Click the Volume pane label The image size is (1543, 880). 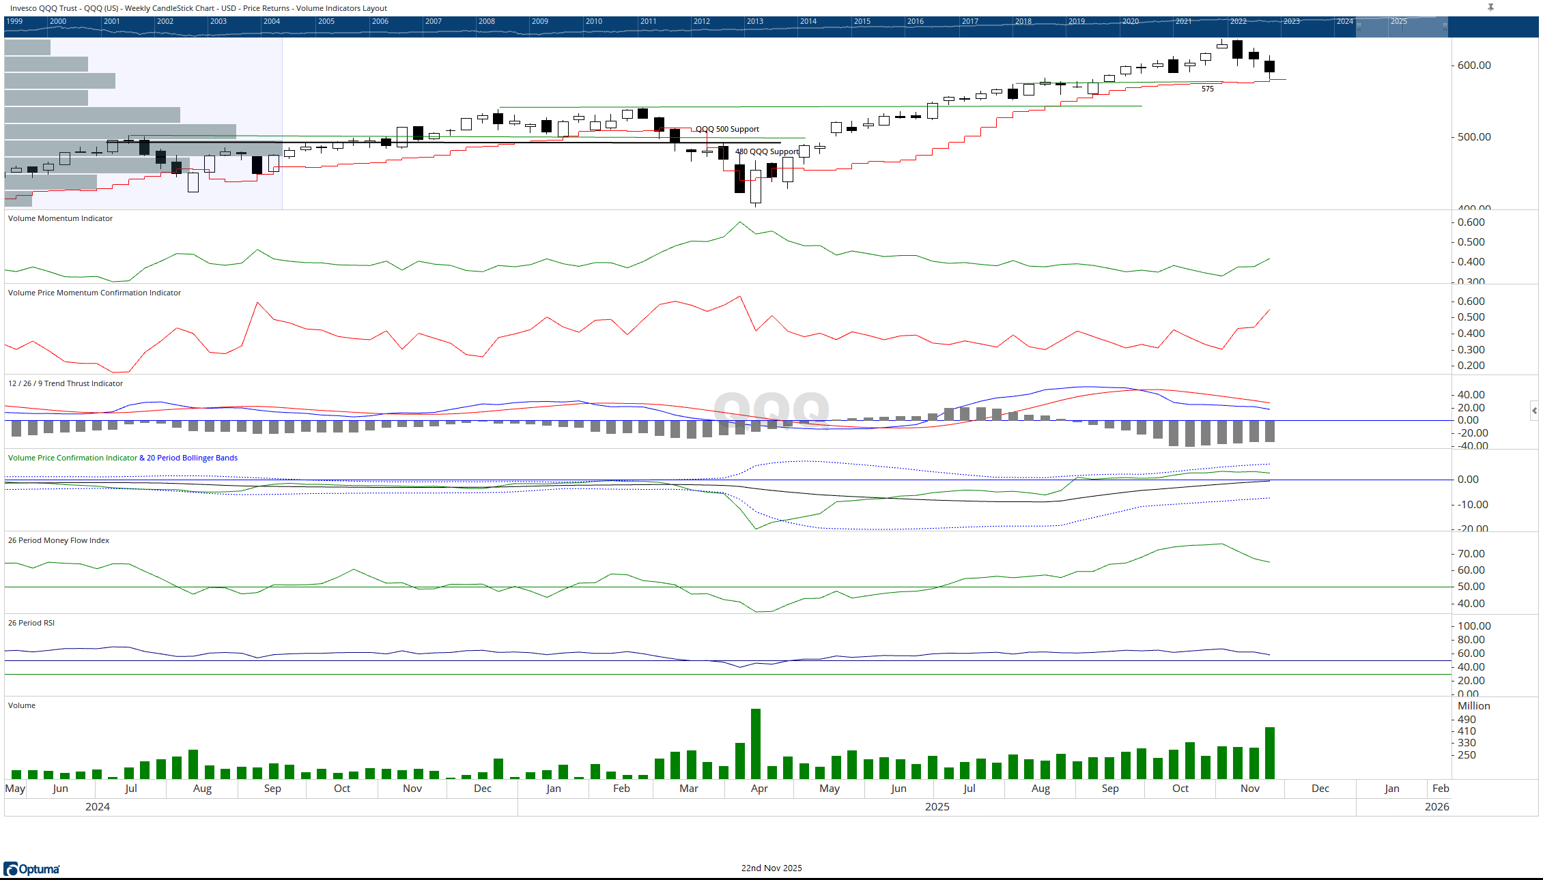pyautogui.click(x=22, y=705)
